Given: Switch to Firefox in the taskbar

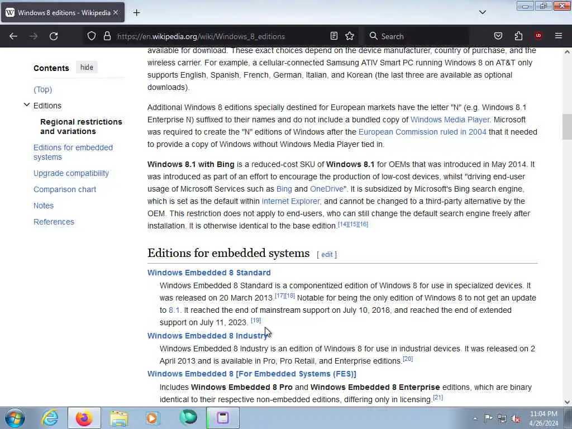Looking at the screenshot, I should (84, 418).
